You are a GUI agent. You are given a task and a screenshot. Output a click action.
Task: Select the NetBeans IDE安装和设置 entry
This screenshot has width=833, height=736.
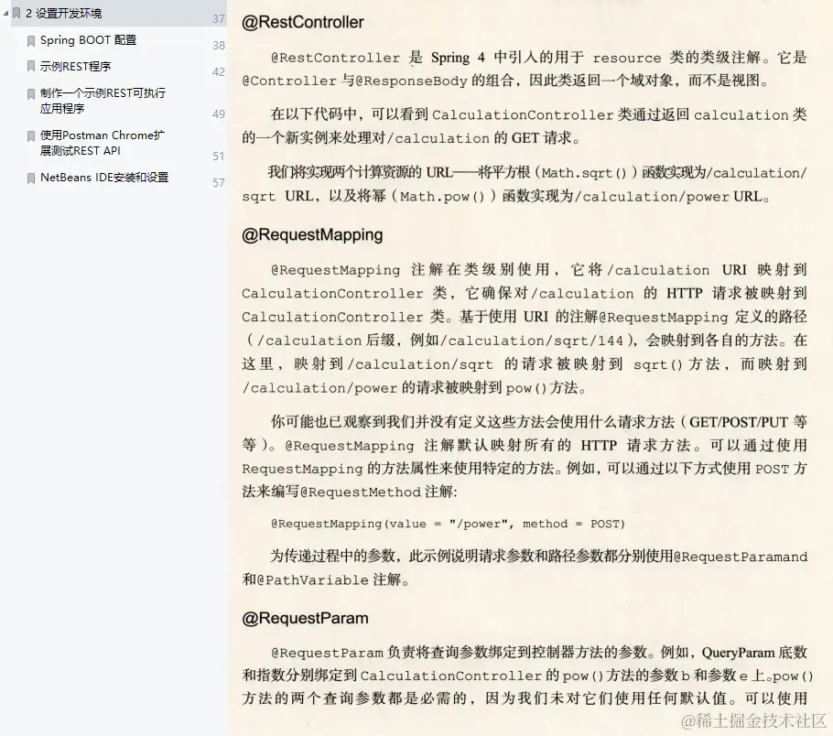pos(103,179)
